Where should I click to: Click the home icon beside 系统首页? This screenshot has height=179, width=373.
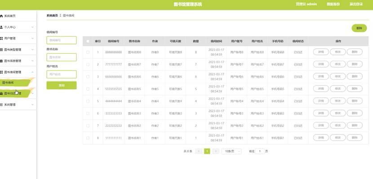coord(1,16)
